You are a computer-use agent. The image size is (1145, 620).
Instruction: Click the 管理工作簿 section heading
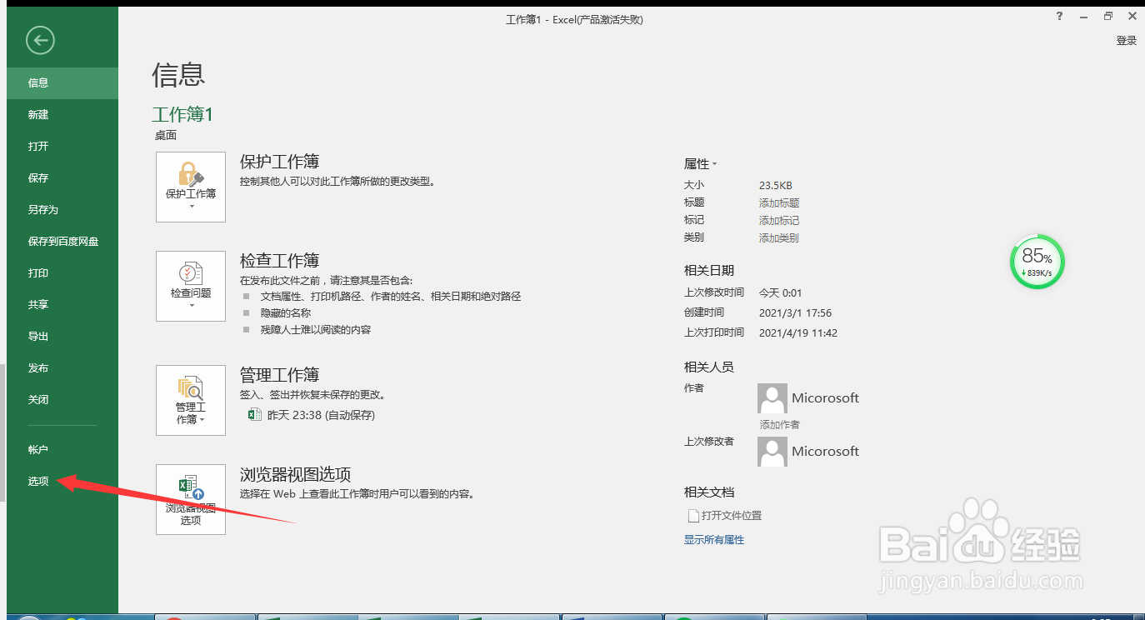pyautogui.click(x=280, y=374)
